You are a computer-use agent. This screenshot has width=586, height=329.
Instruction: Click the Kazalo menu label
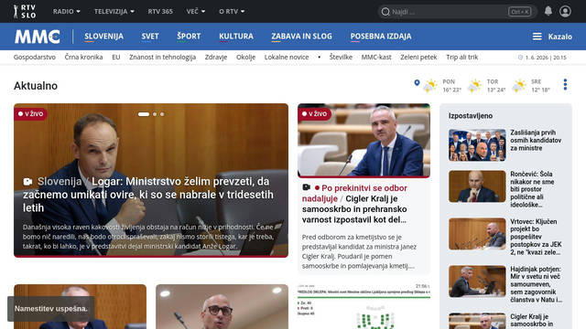pyautogui.click(x=559, y=37)
